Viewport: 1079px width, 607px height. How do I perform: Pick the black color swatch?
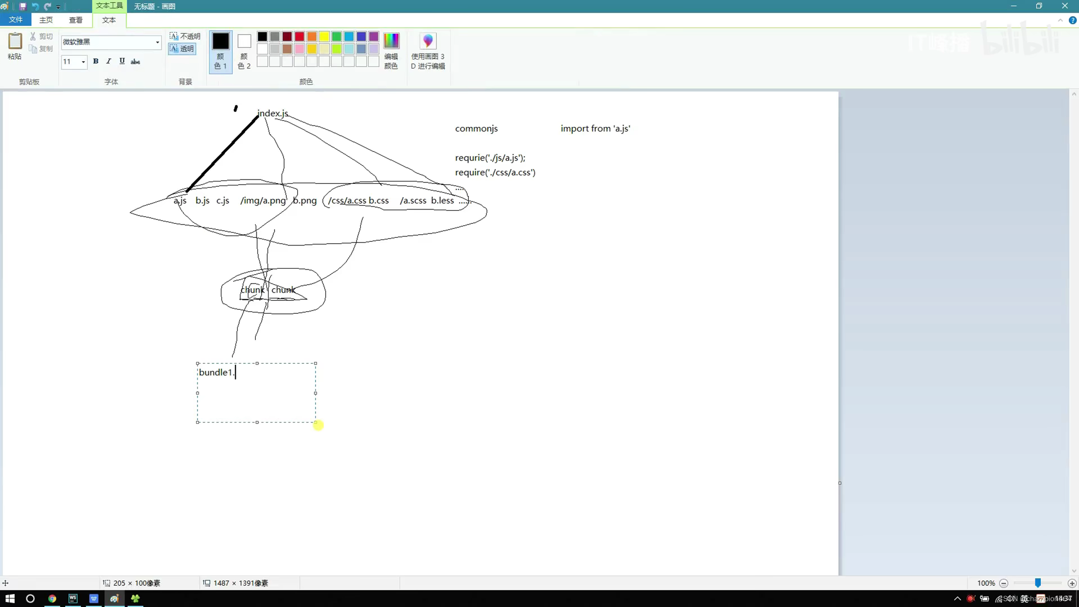(262, 36)
